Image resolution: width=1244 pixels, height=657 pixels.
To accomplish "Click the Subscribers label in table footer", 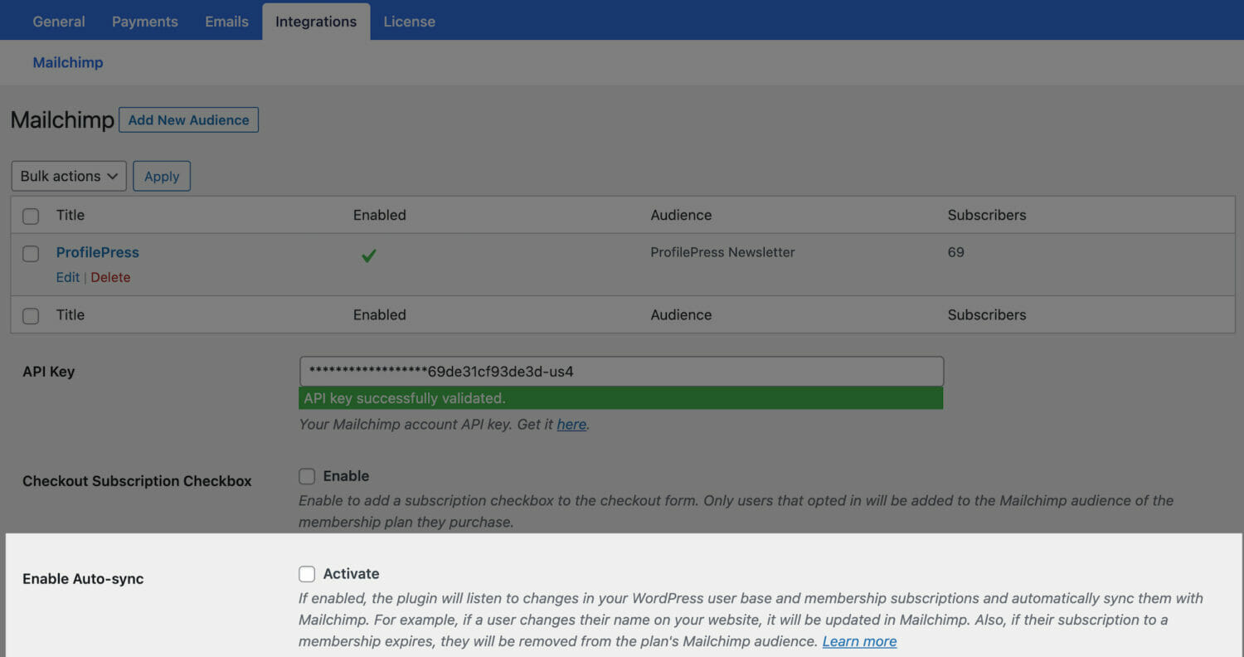I will tap(987, 314).
